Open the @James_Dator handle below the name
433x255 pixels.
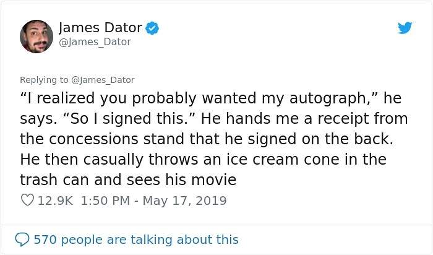[x=95, y=42]
